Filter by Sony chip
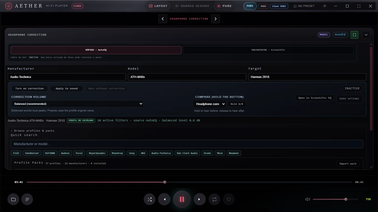The height and width of the screenshot is (212, 378). tap(132, 153)
